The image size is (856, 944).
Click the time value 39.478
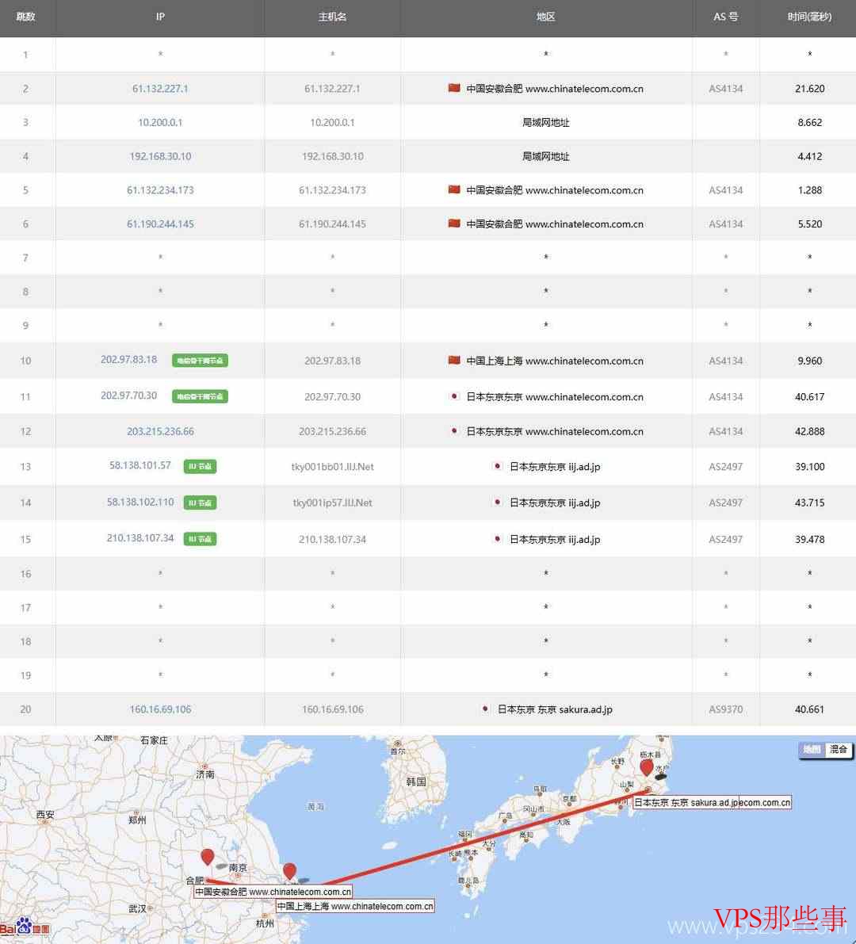coord(809,539)
